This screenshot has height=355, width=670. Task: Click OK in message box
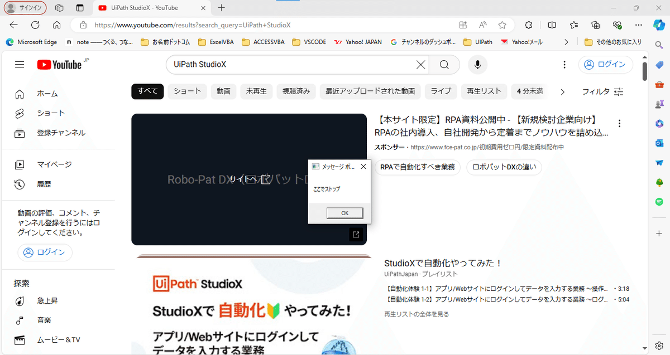point(344,213)
